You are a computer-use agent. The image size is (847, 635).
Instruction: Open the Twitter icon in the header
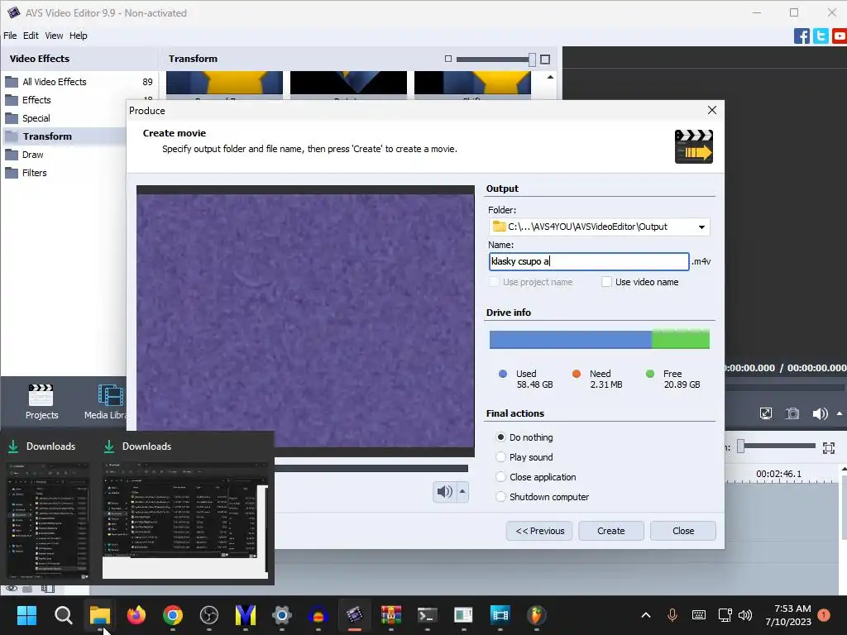click(x=821, y=36)
